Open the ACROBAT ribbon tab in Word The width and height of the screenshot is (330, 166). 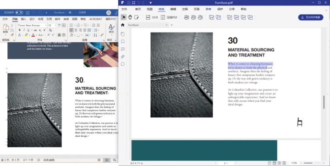coord(95,19)
